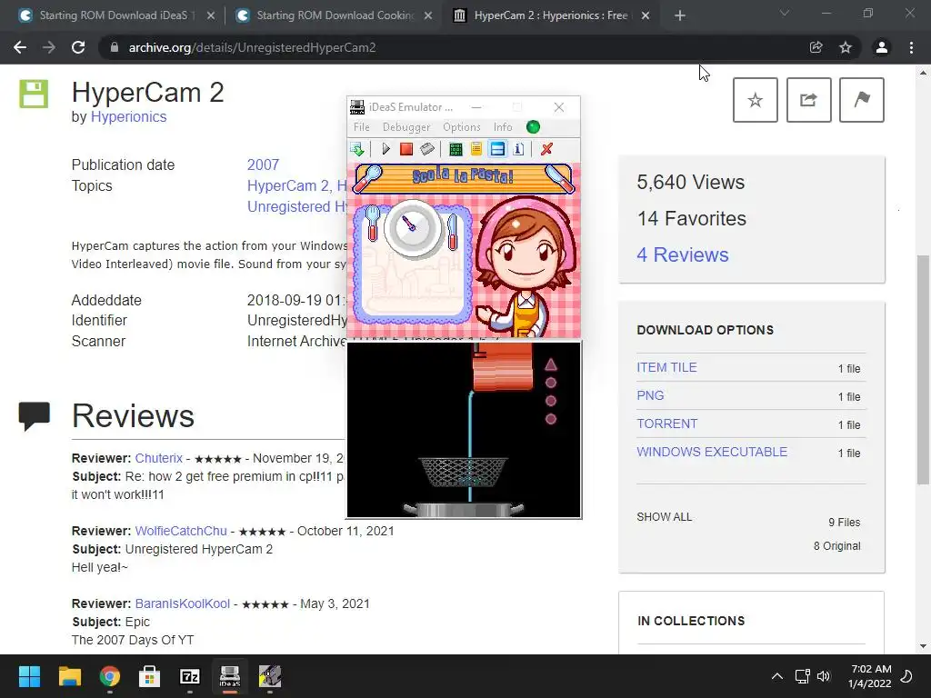
Task: Stop emulation with the red square icon
Action: [406, 149]
